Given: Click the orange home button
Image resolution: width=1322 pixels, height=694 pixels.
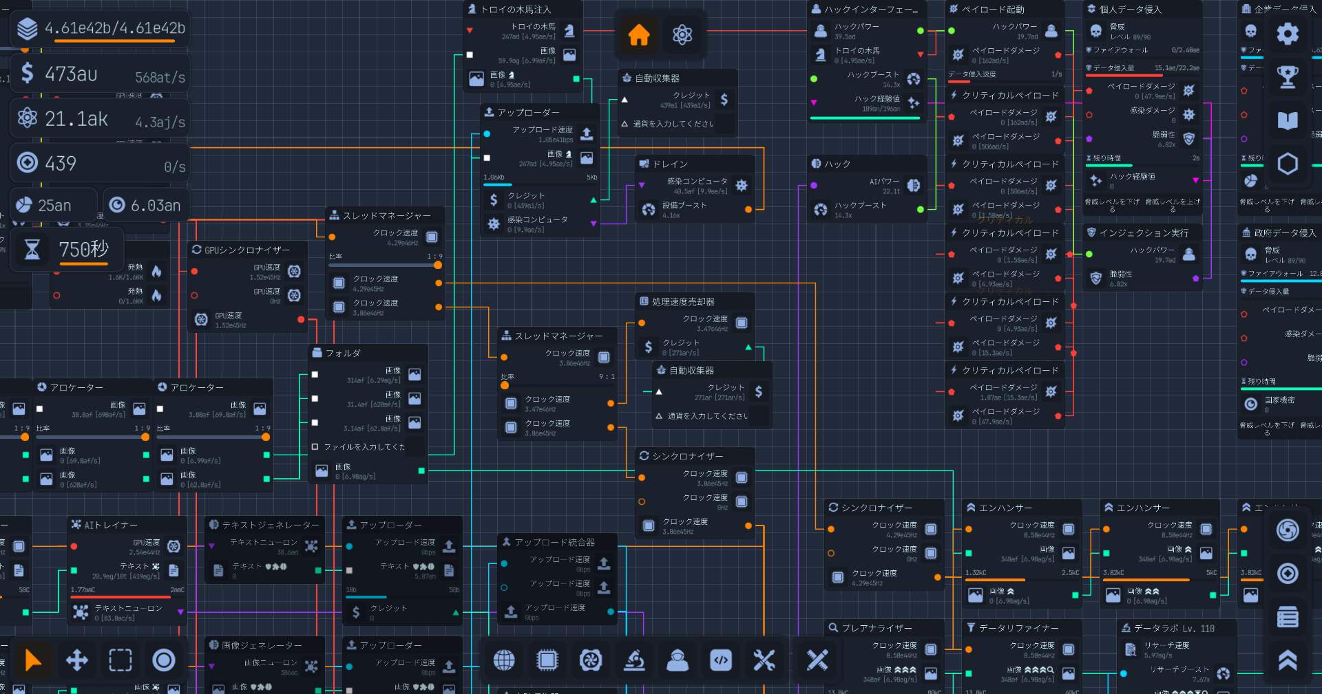Looking at the screenshot, I should [638, 34].
